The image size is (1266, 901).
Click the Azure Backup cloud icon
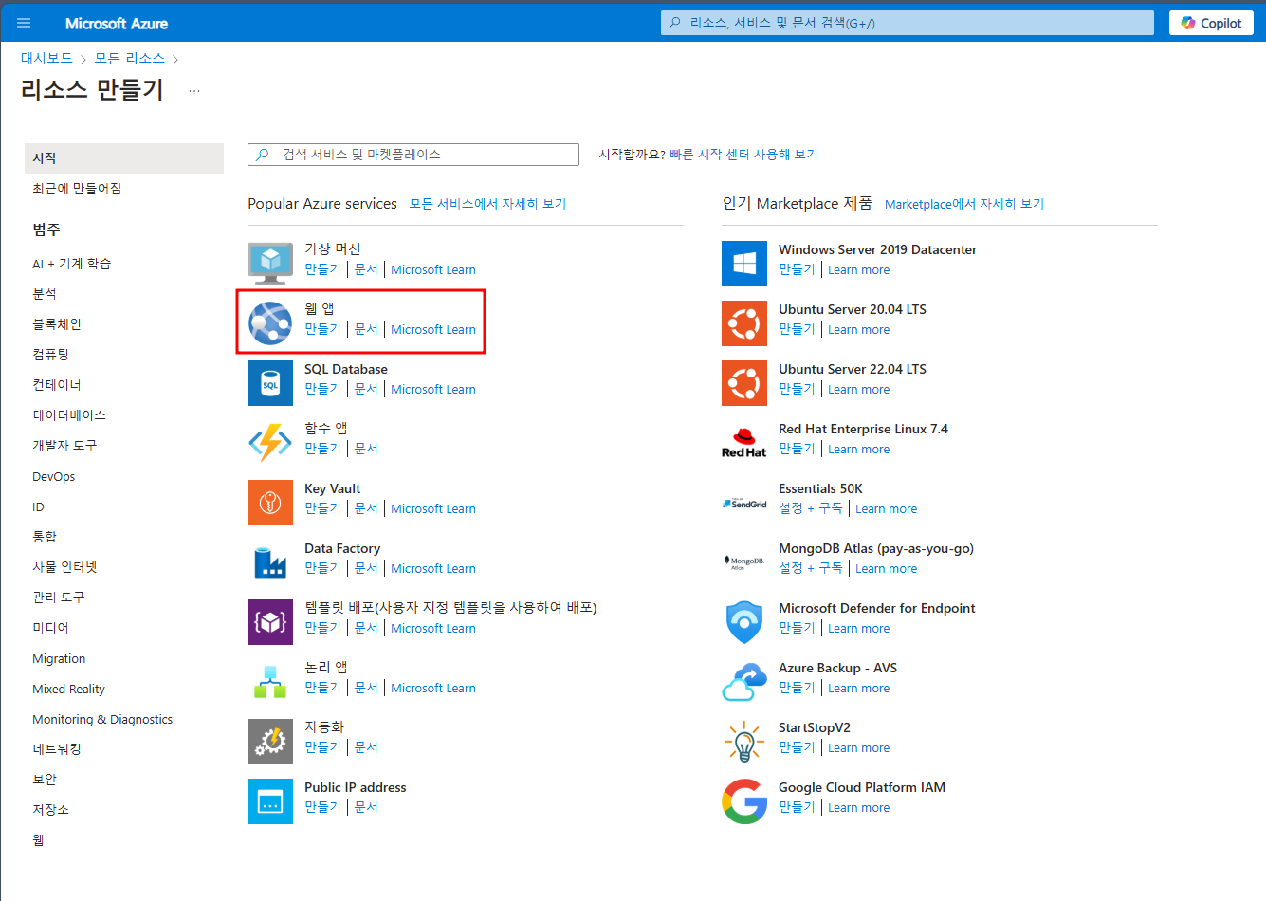744,681
